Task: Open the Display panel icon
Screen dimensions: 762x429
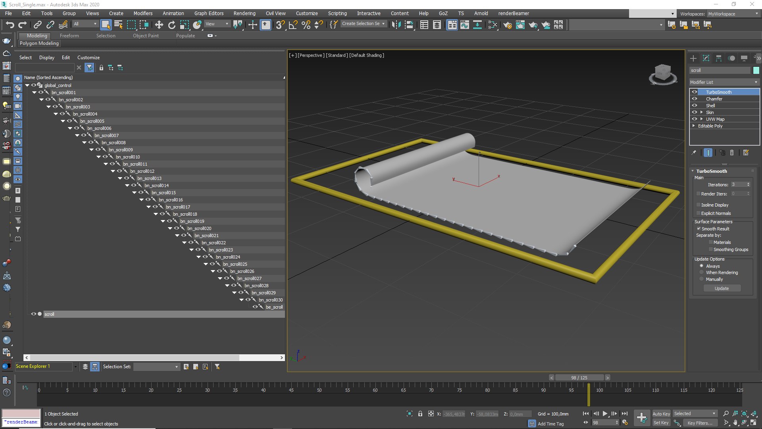Action: (744, 58)
